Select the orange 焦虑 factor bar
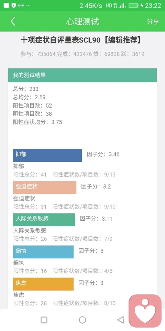This screenshot has width=165, height=331. pos(43,284)
